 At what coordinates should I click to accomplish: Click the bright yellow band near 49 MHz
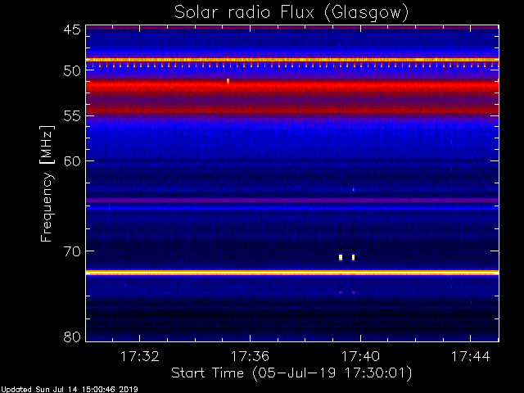click(x=292, y=60)
